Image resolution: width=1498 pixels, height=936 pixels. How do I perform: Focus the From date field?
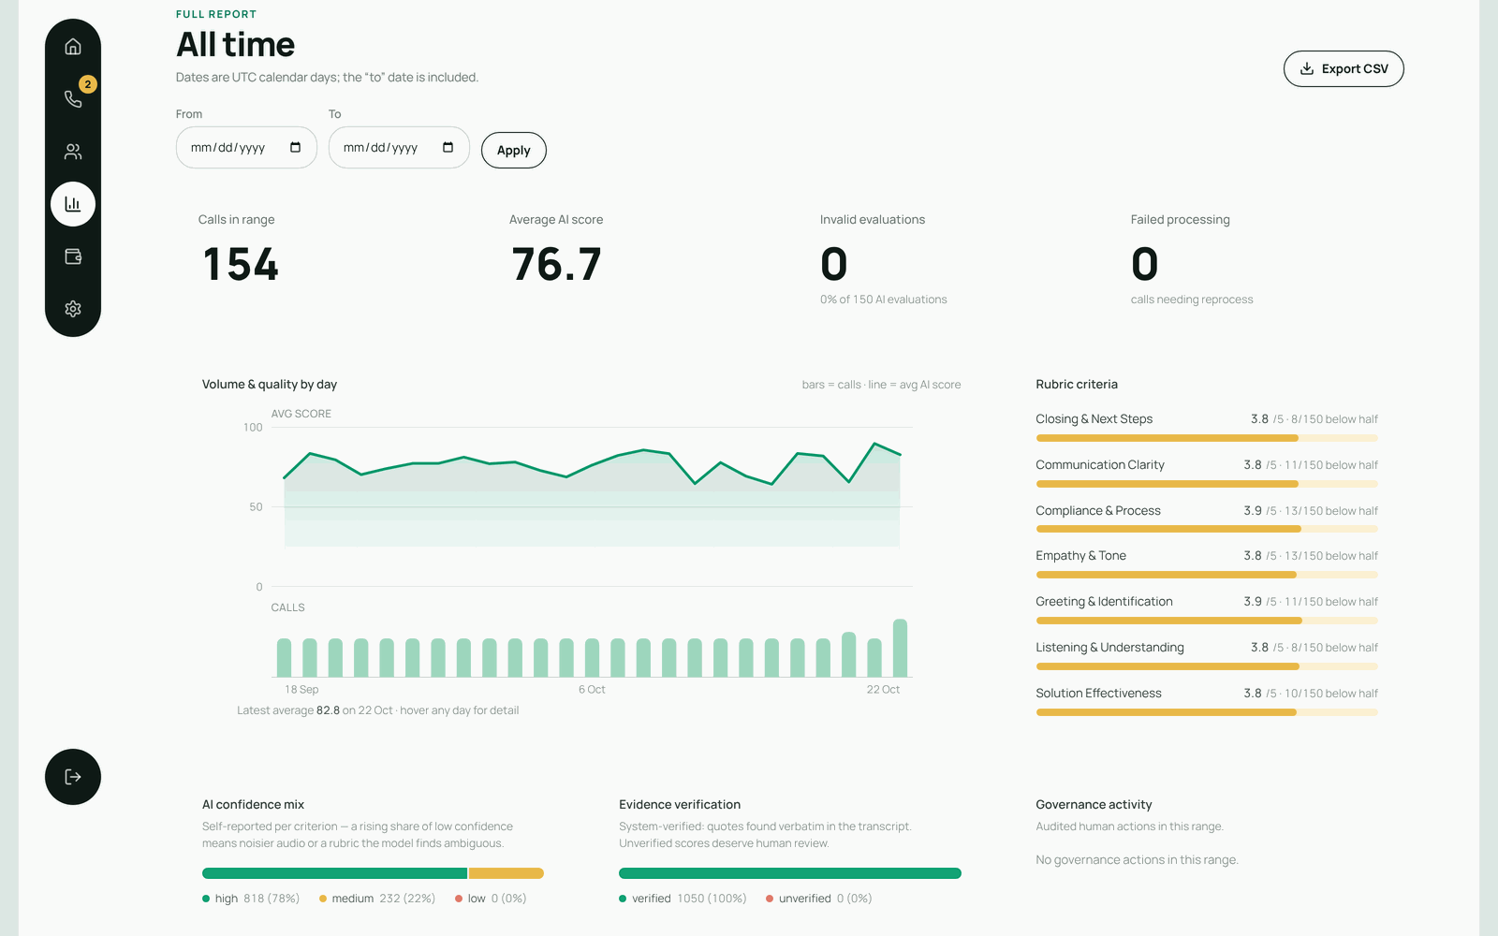[246, 148]
